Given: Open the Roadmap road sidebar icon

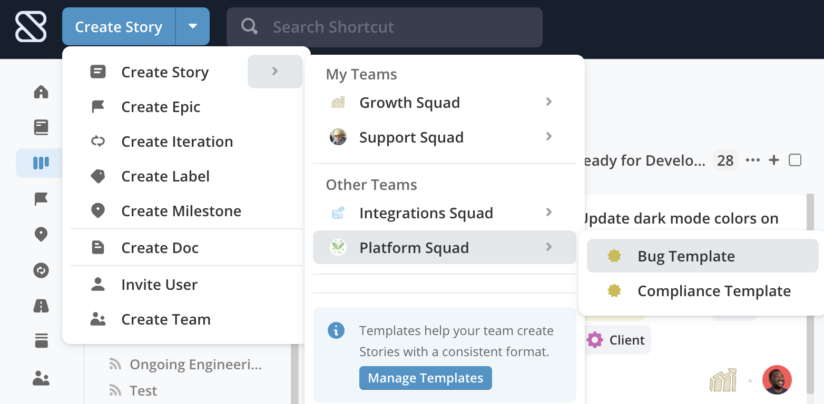Looking at the screenshot, I should [x=41, y=306].
